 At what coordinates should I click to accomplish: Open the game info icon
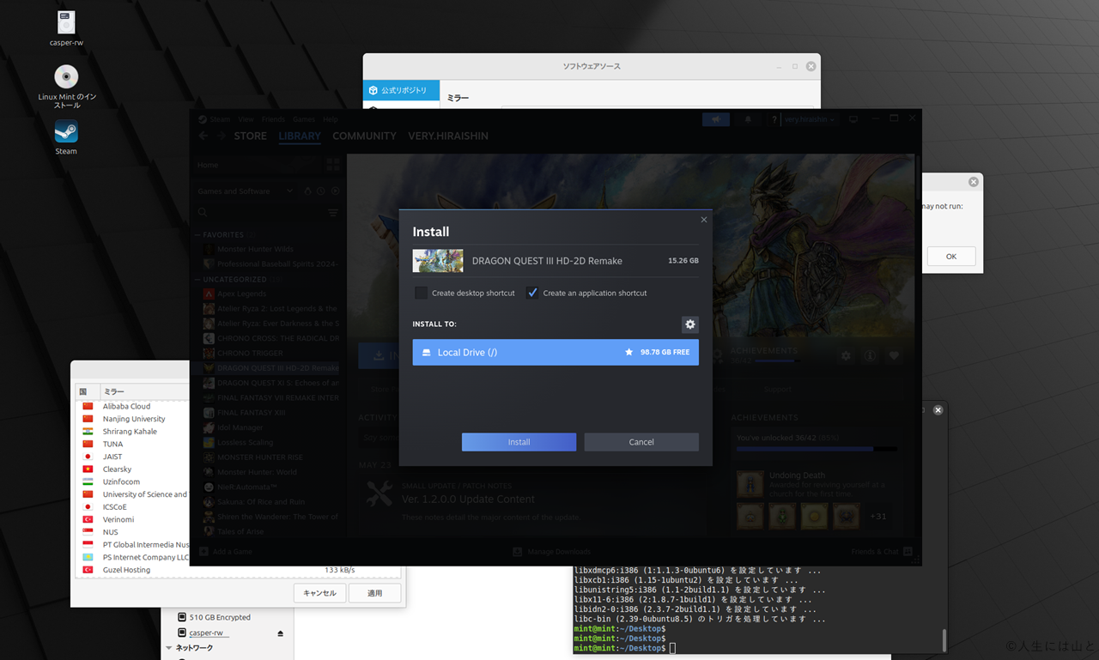[870, 355]
